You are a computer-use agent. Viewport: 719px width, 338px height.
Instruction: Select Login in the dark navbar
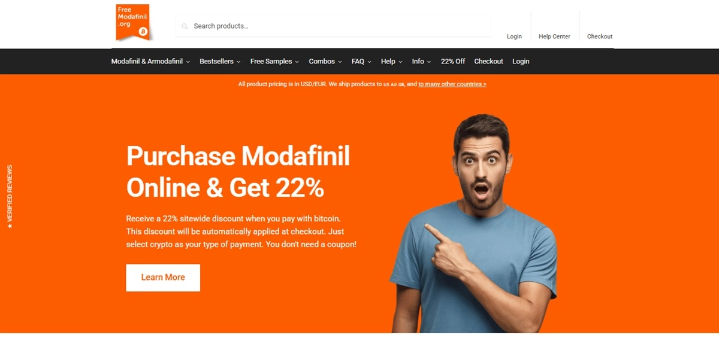(521, 62)
